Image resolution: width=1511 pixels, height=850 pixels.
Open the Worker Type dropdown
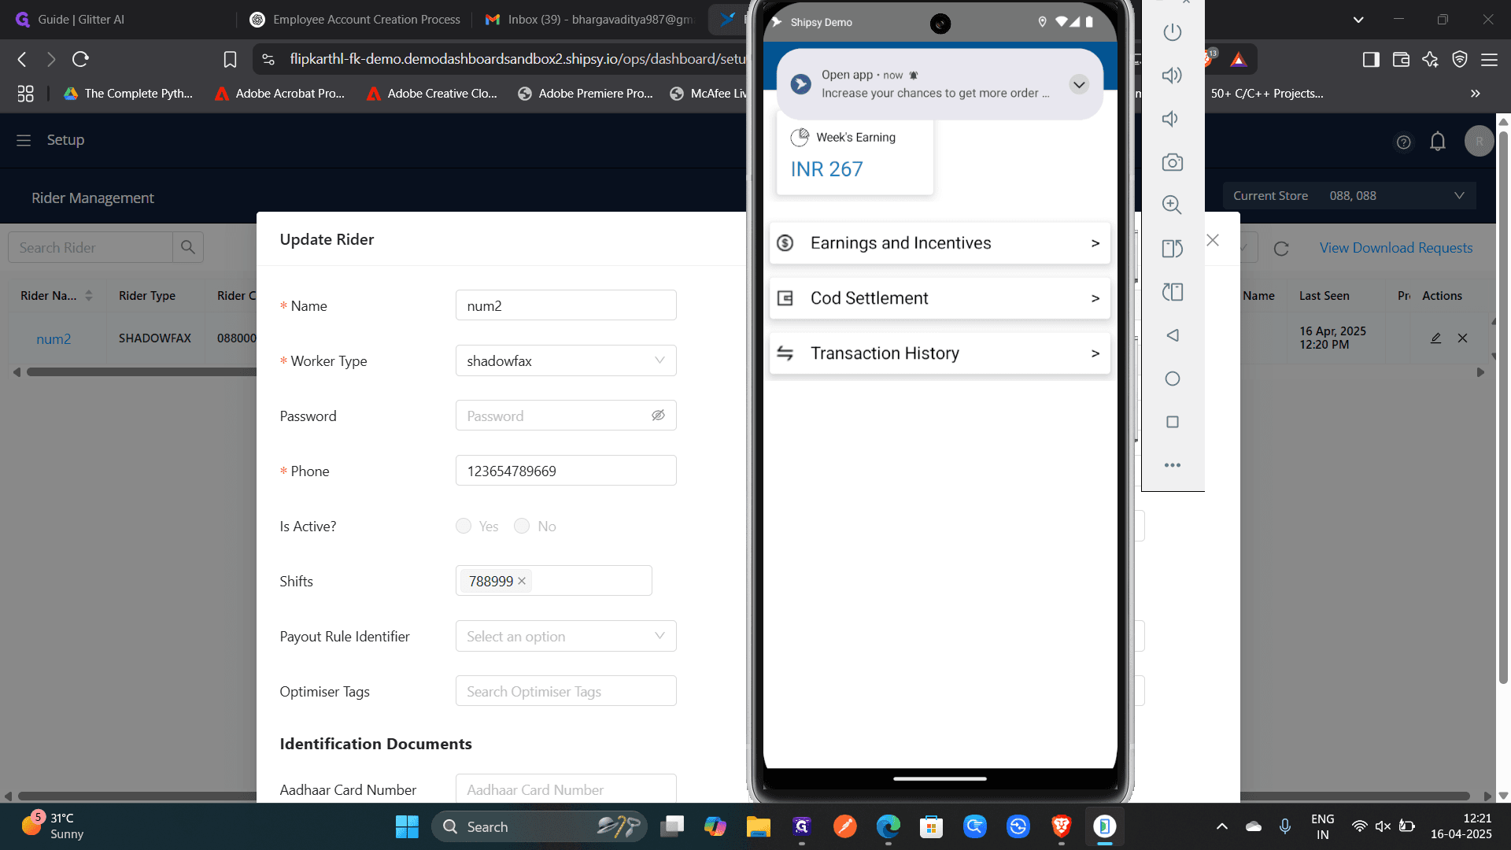point(566,360)
